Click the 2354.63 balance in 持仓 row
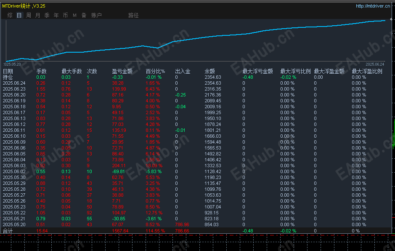395x251 pixels. point(212,77)
